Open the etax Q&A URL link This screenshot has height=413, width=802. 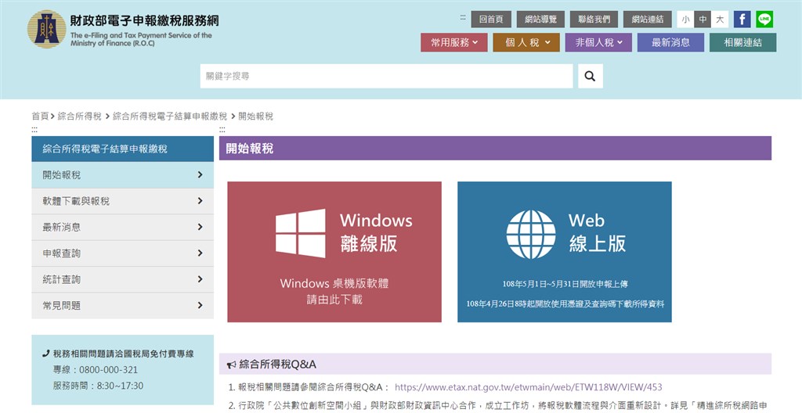tap(529, 387)
